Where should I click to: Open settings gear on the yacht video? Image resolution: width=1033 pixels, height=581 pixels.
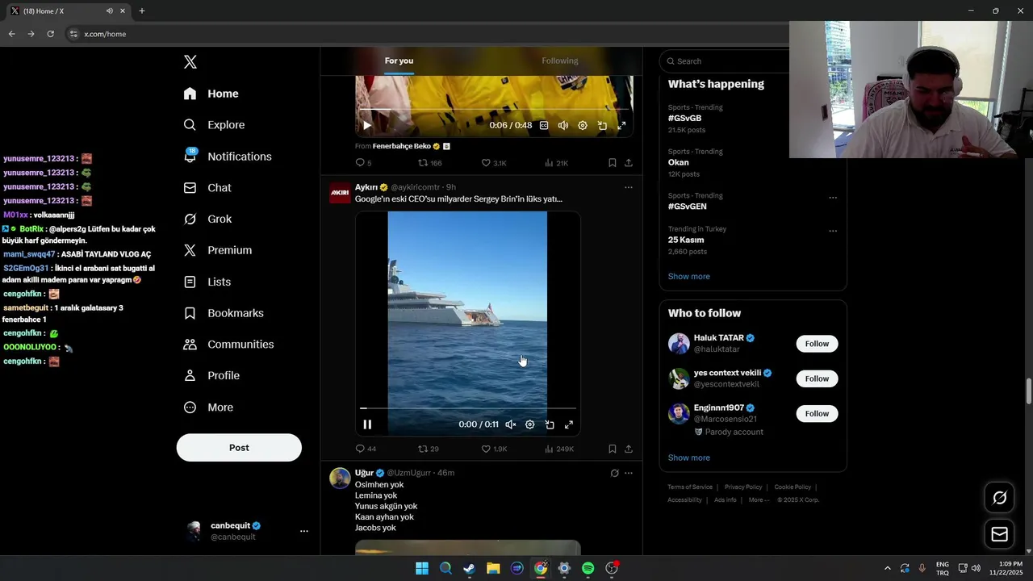530,424
